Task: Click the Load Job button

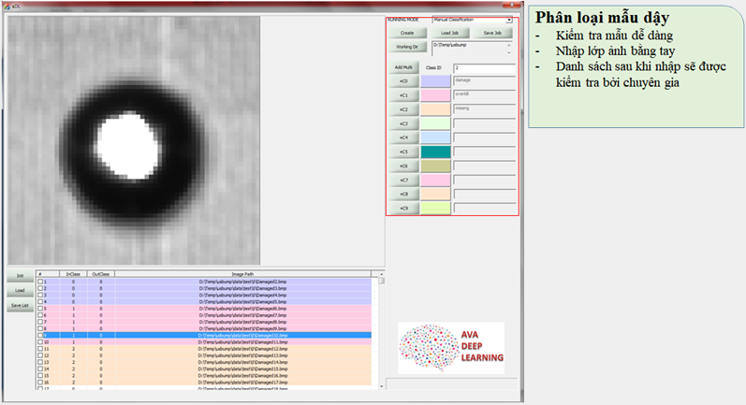Action: point(449,33)
